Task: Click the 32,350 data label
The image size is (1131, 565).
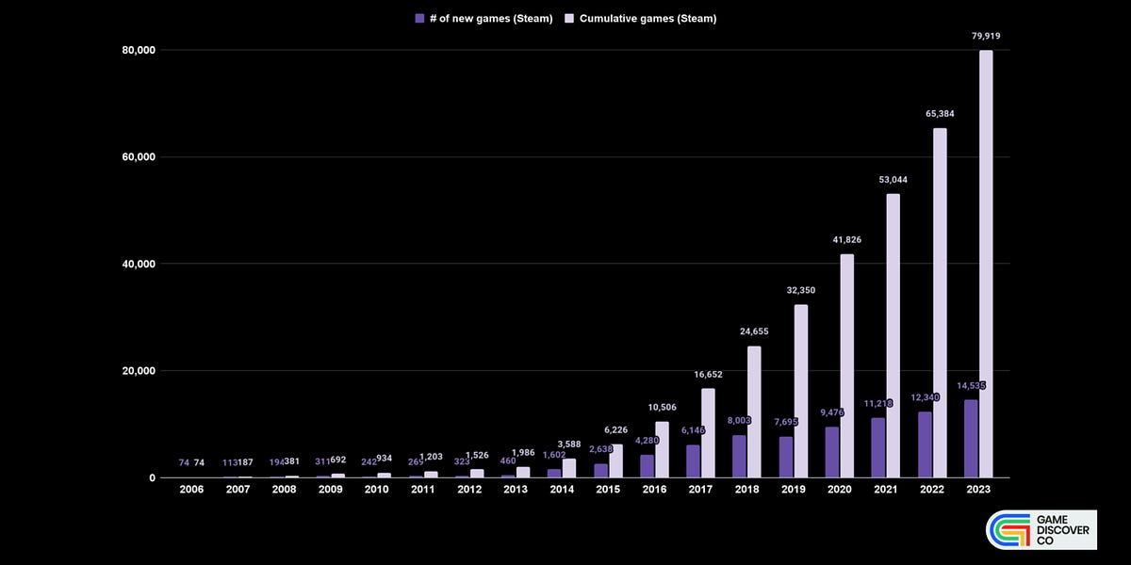Action: [x=800, y=290]
